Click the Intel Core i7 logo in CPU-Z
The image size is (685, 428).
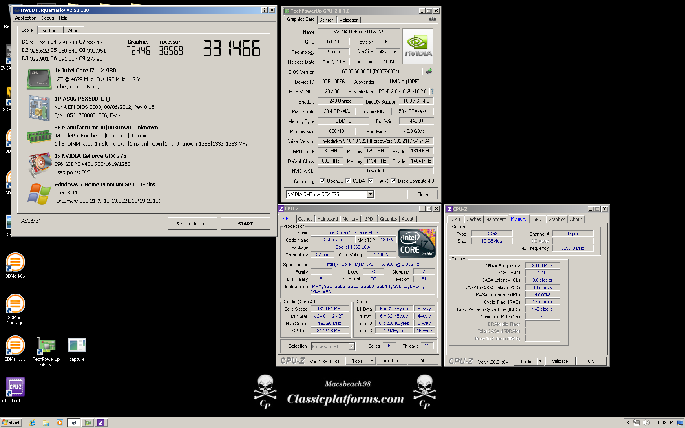coord(417,243)
